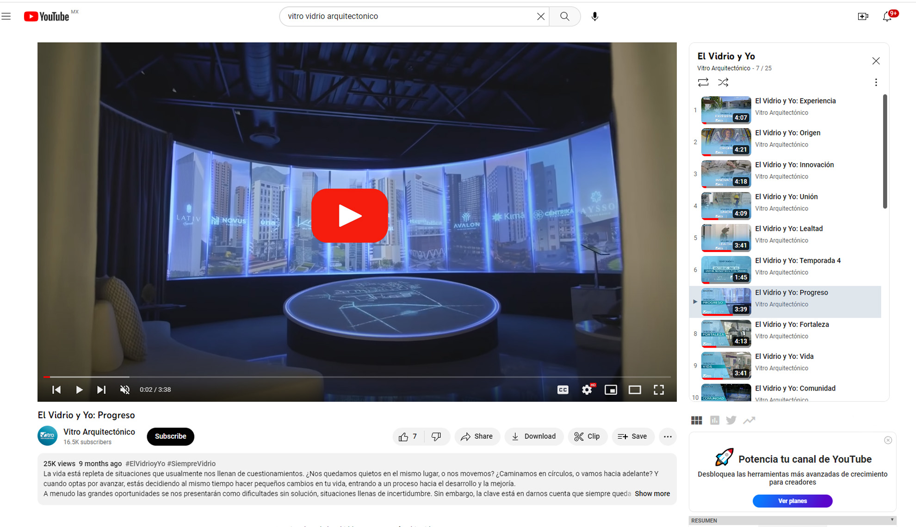The height and width of the screenshot is (527, 916).
Task: Click the Lealtad video thumbnail
Action: coord(726,238)
